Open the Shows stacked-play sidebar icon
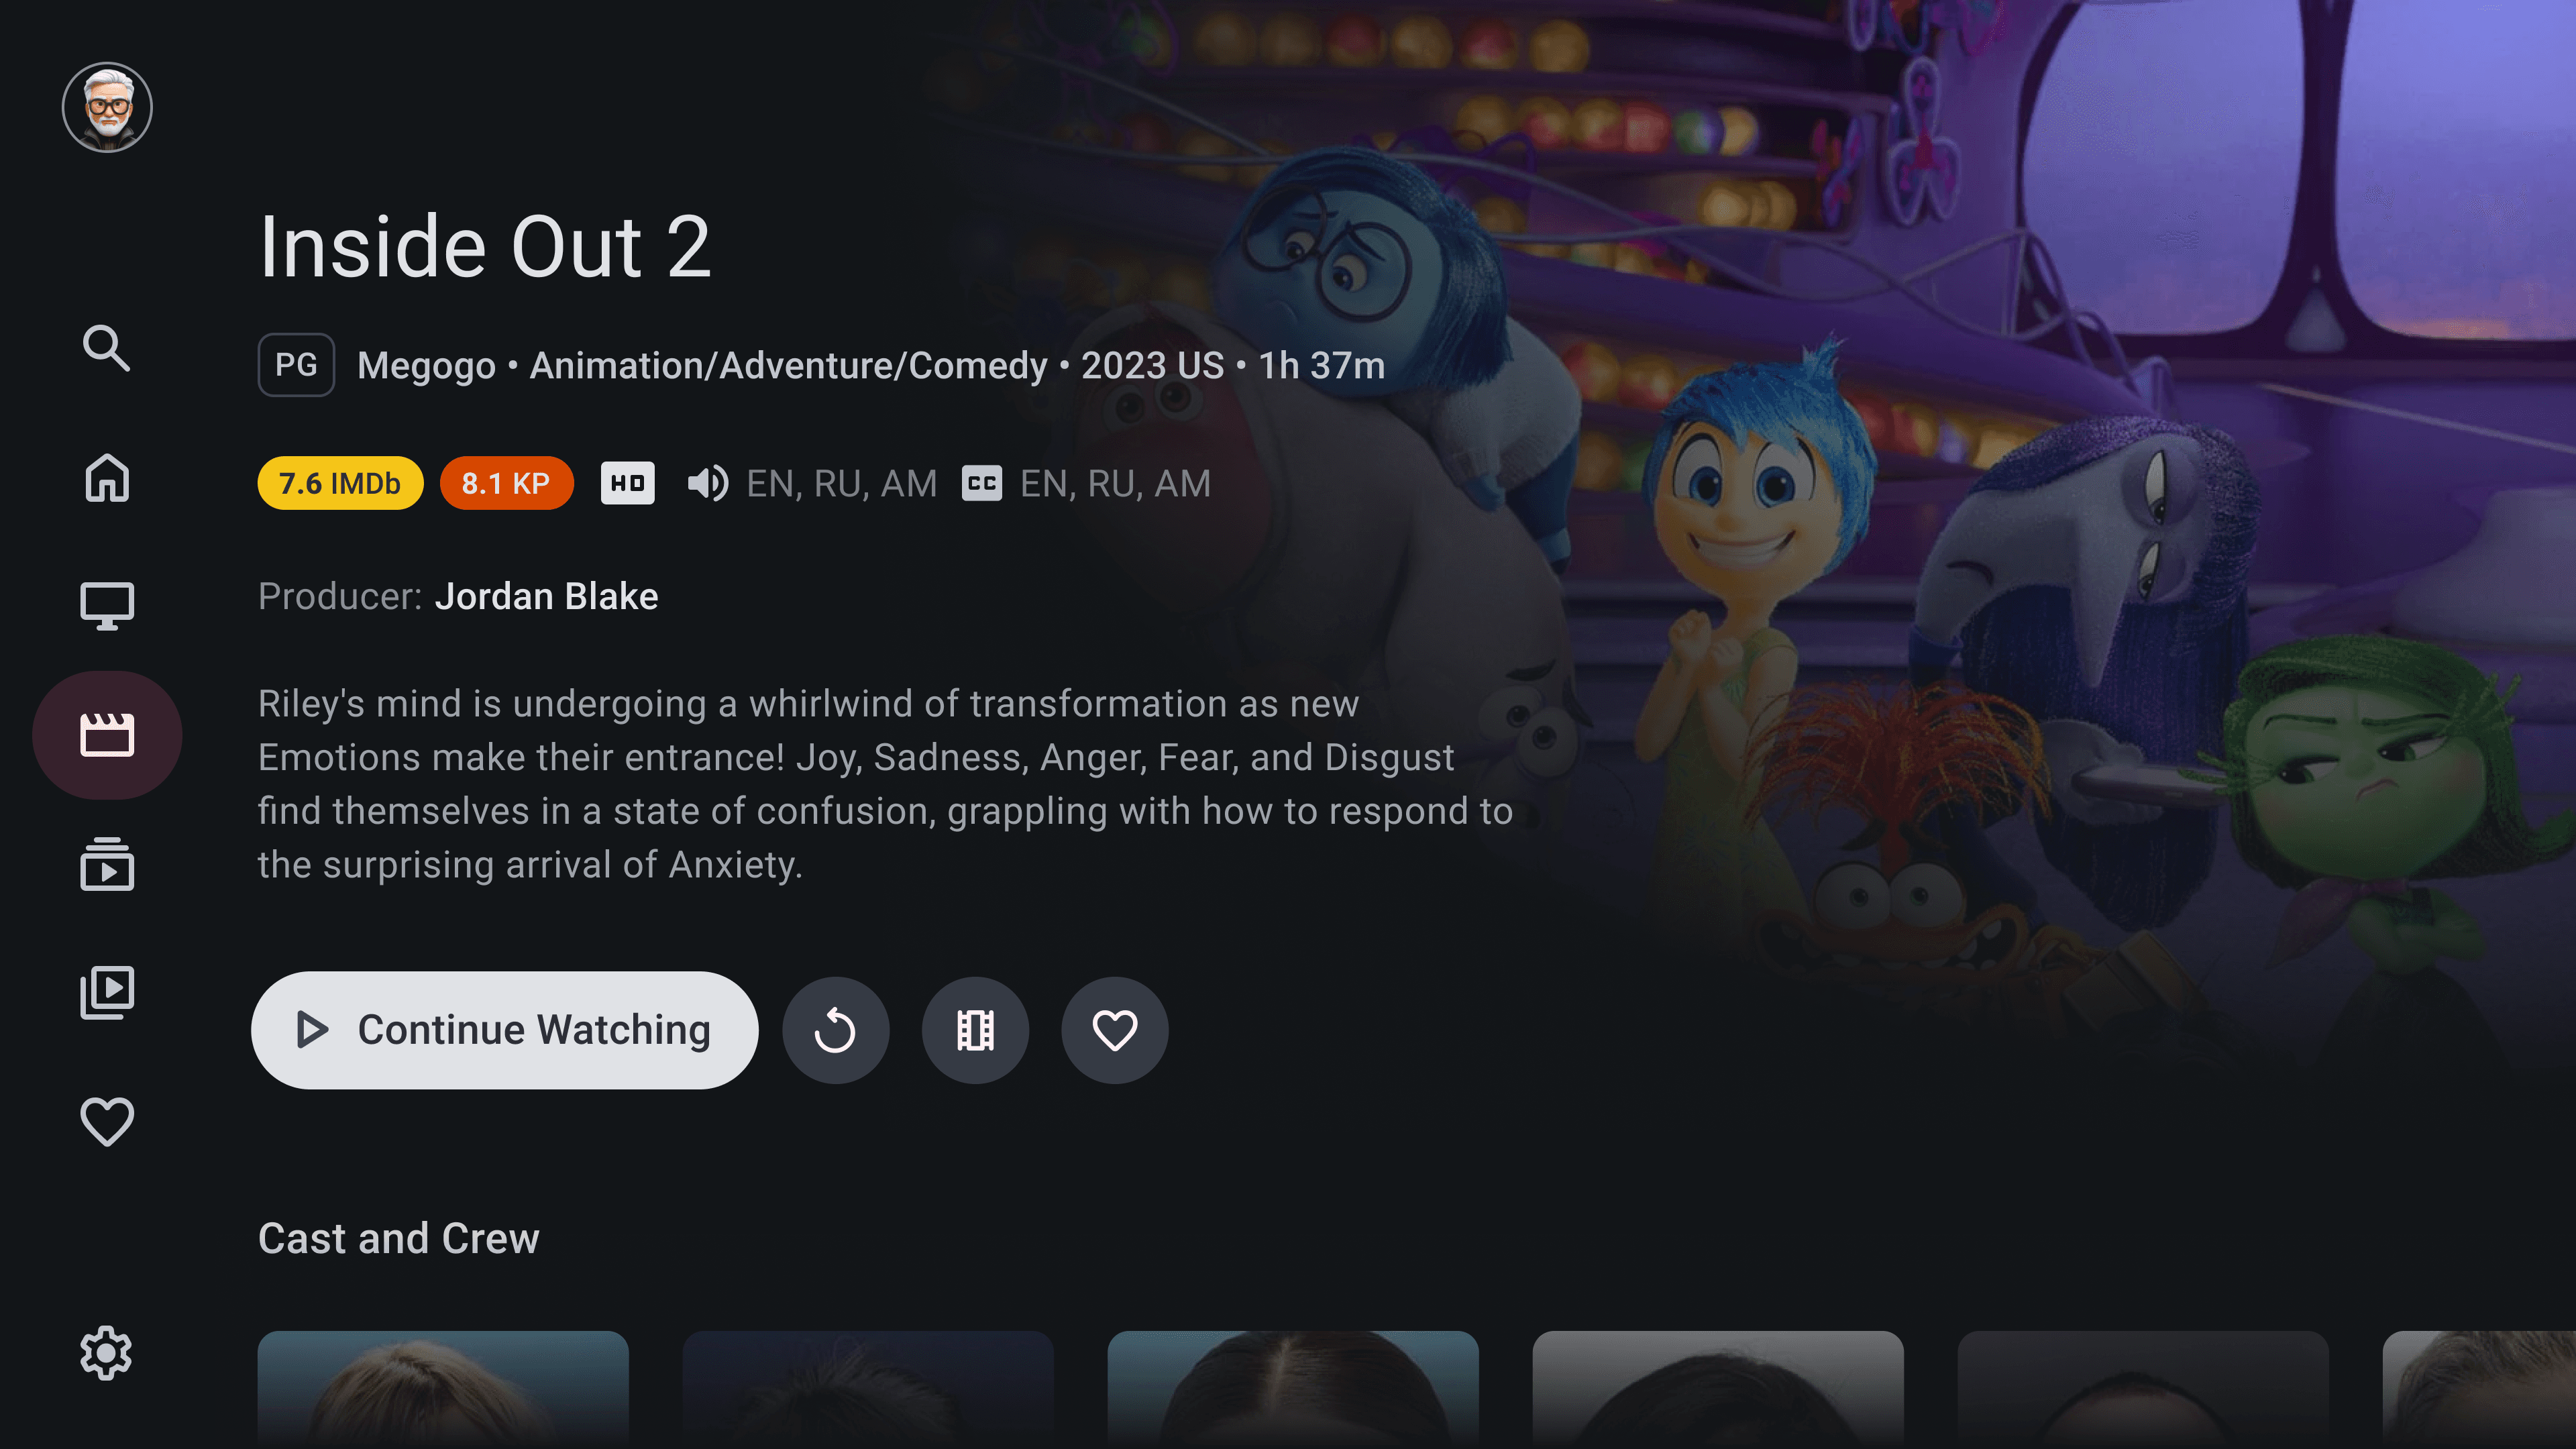Viewport: 2576px width, 1449px height. (106, 864)
